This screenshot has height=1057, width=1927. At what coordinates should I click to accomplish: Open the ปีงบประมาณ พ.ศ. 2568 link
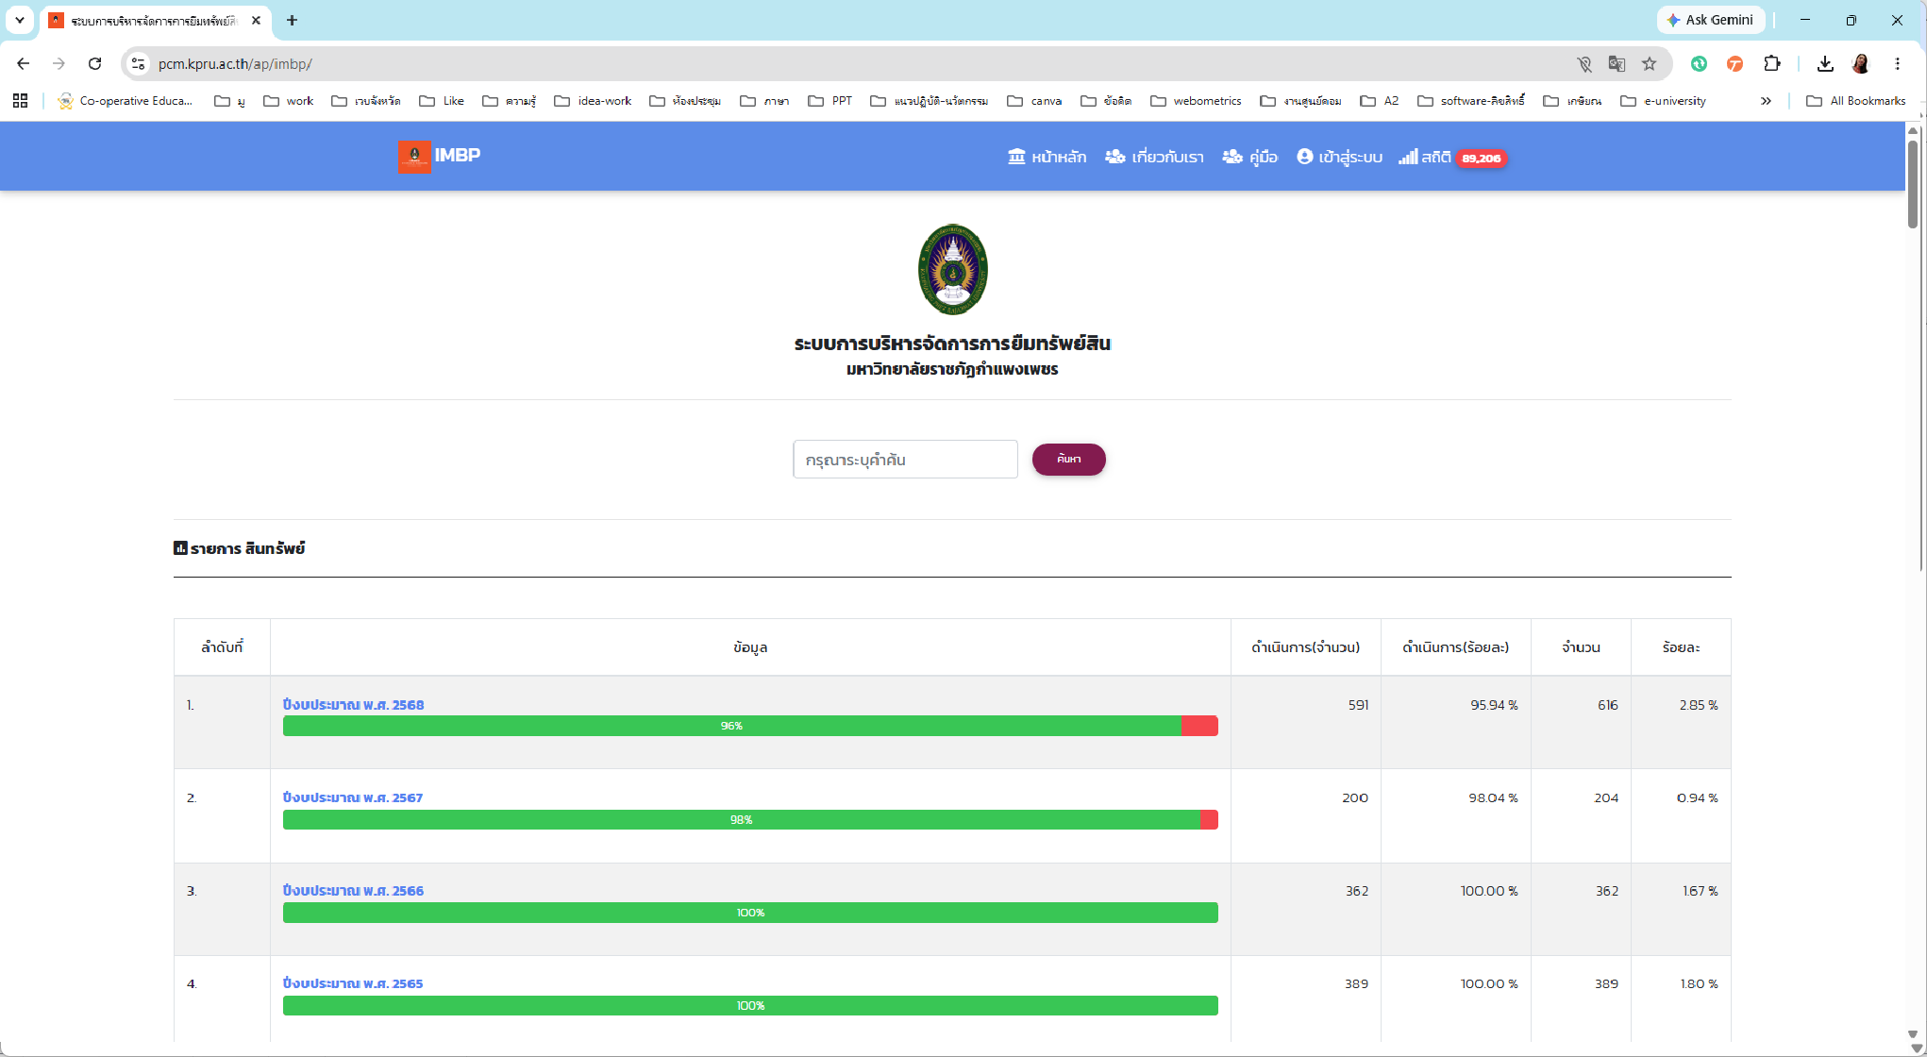[353, 705]
